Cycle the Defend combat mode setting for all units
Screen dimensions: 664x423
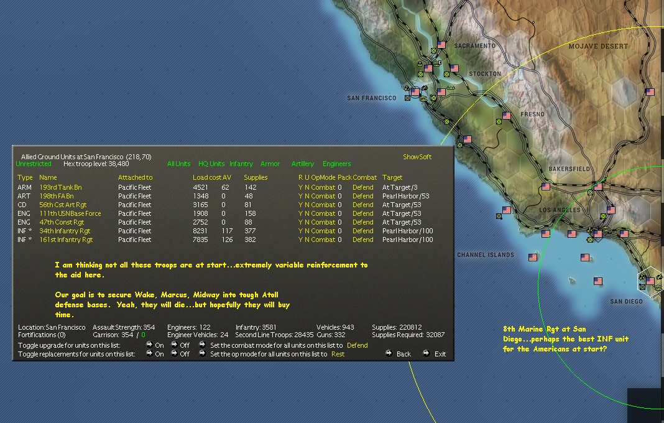click(357, 345)
